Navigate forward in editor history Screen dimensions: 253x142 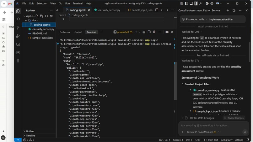(167, 10)
